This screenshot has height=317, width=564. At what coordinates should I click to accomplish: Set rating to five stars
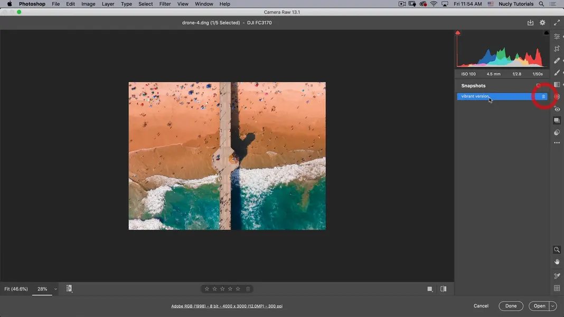click(238, 289)
